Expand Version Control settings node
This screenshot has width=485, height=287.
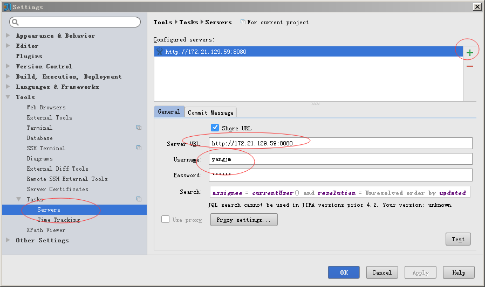click(8, 66)
